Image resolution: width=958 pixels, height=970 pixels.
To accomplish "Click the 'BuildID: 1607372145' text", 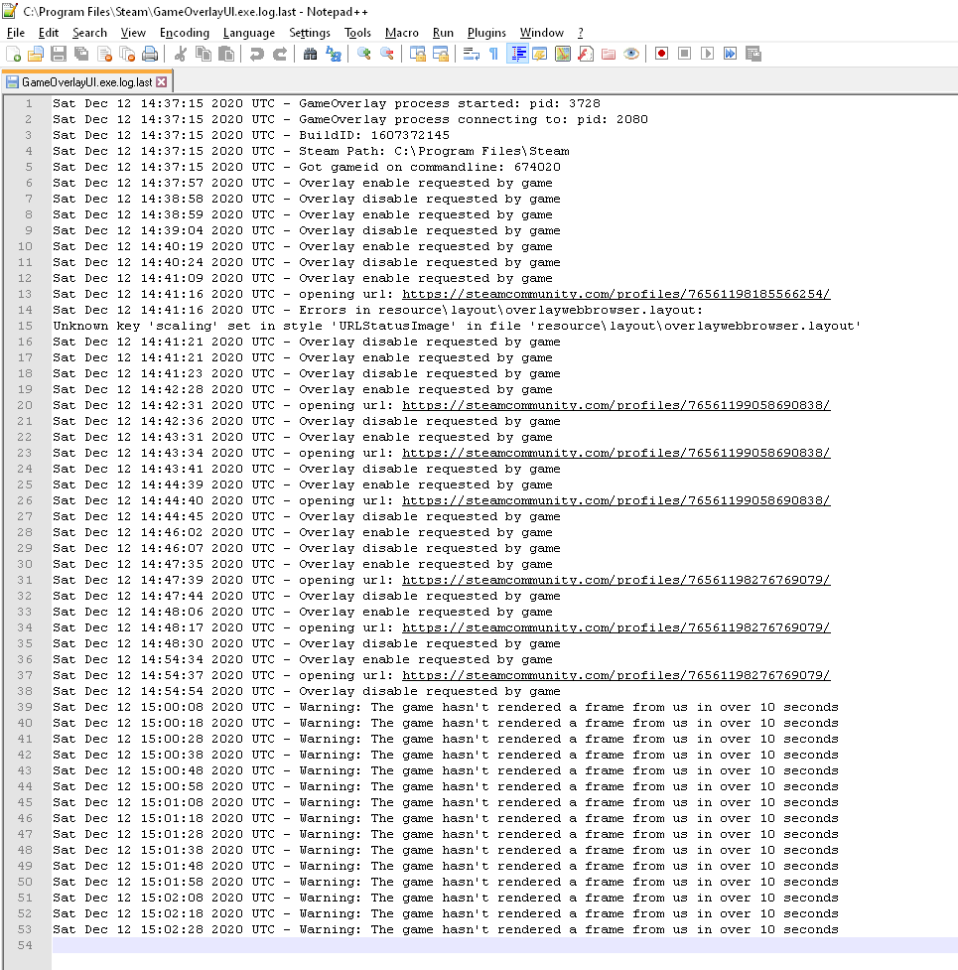I will click(x=374, y=135).
